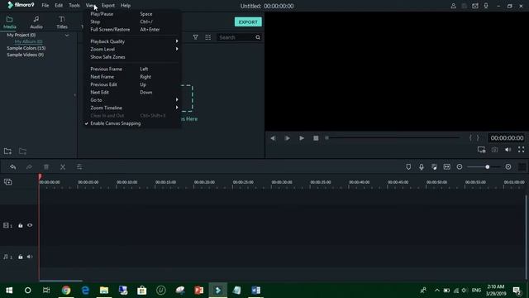Hide video track 1 with eye

30,225
